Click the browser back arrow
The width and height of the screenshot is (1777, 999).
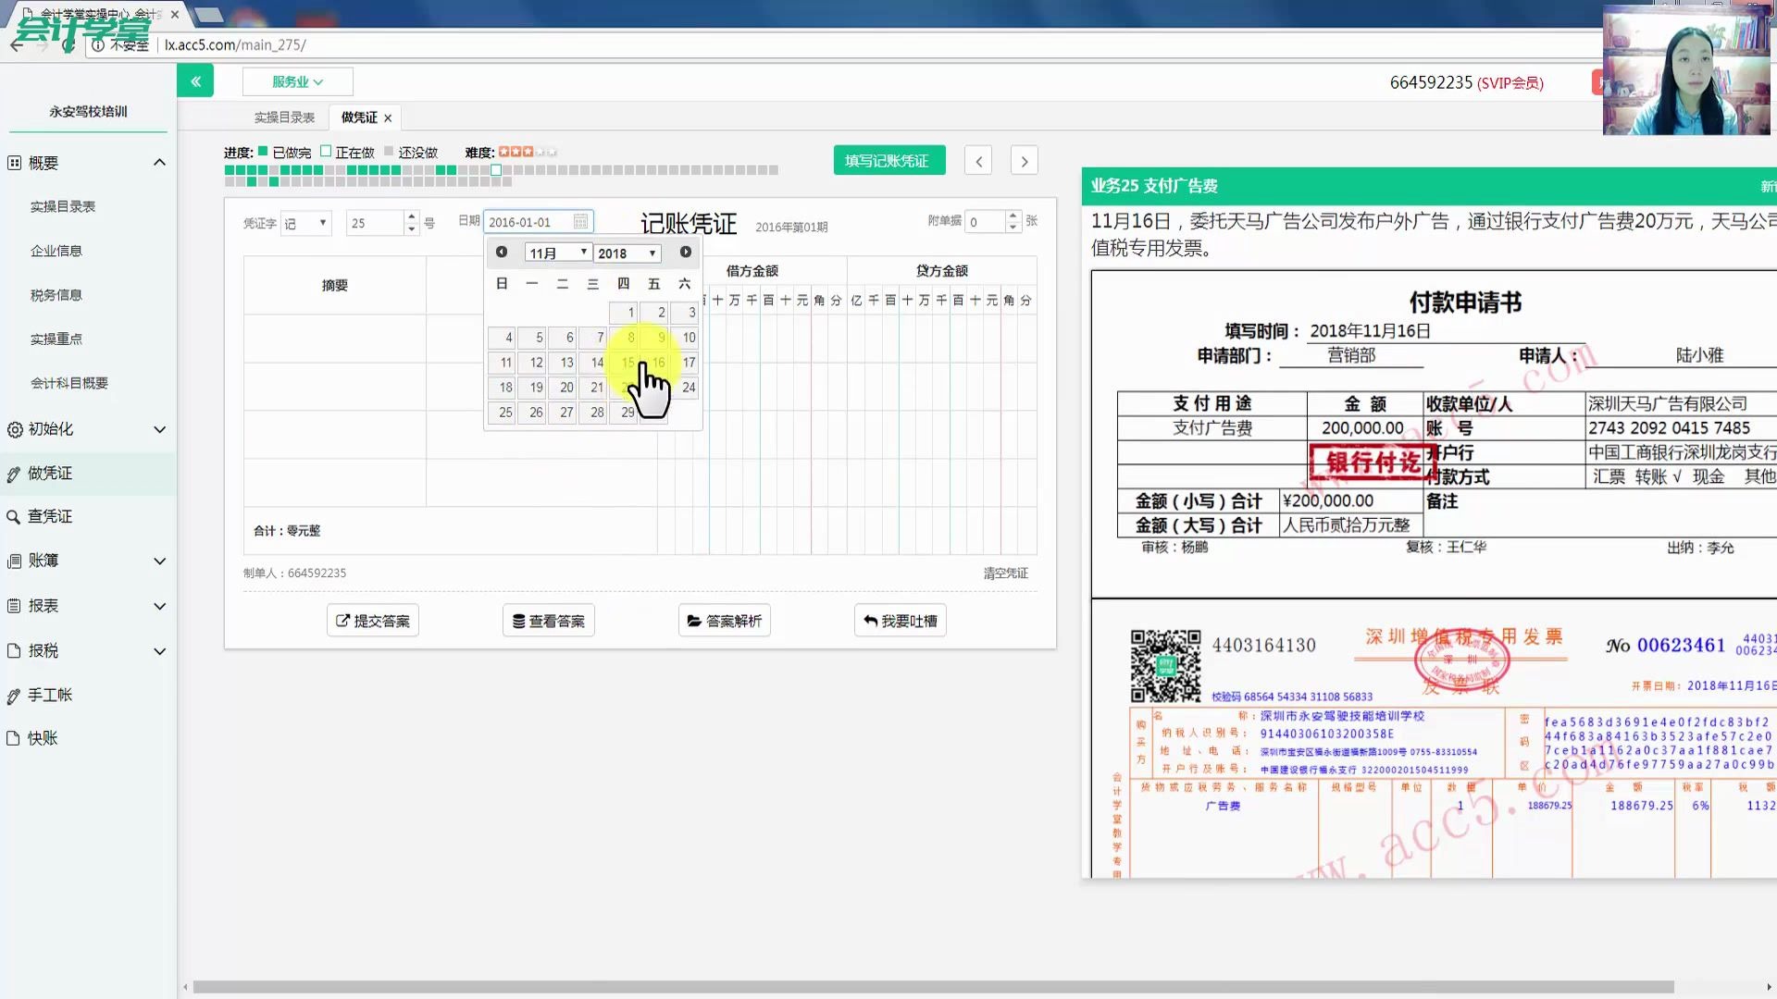point(18,44)
